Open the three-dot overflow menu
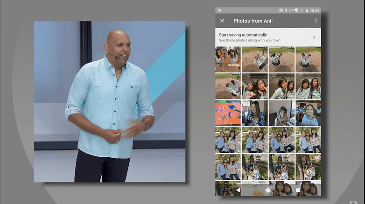The width and height of the screenshot is (365, 204). [x=316, y=21]
